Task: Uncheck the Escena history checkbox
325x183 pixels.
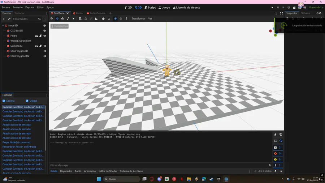Action: (4, 101)
